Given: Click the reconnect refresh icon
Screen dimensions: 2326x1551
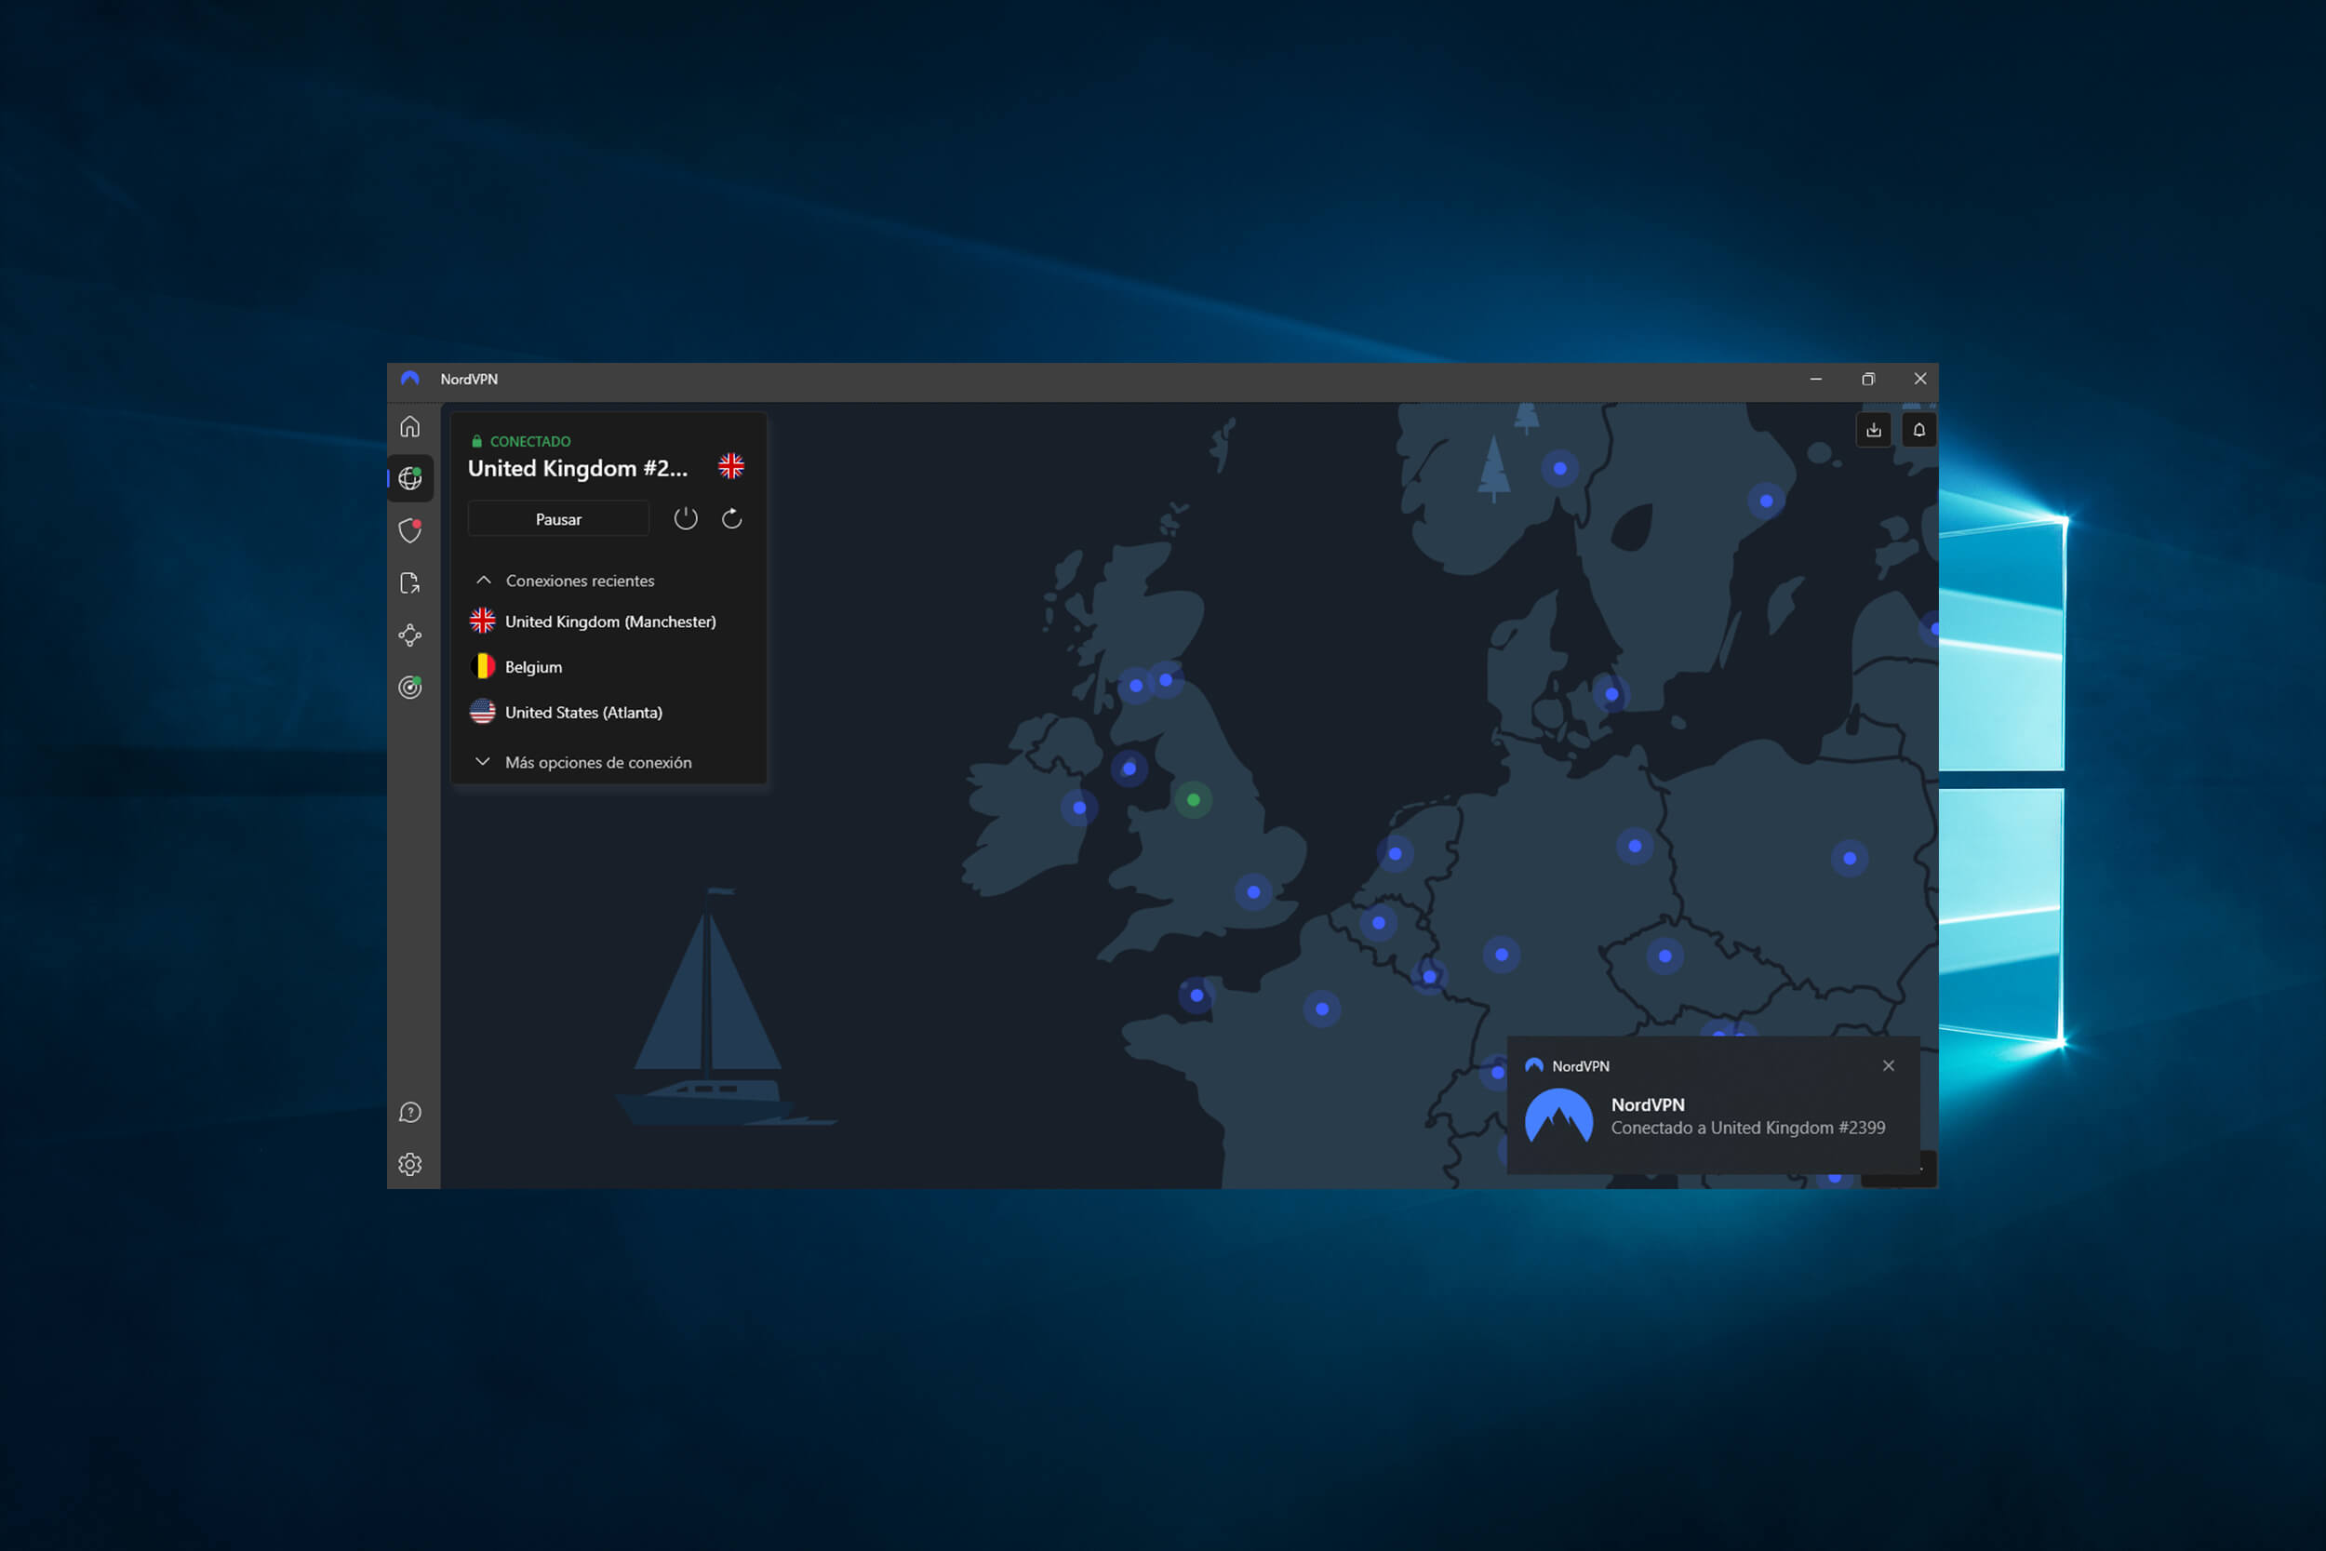Looking at the screenshot, I should click(732, 518).
